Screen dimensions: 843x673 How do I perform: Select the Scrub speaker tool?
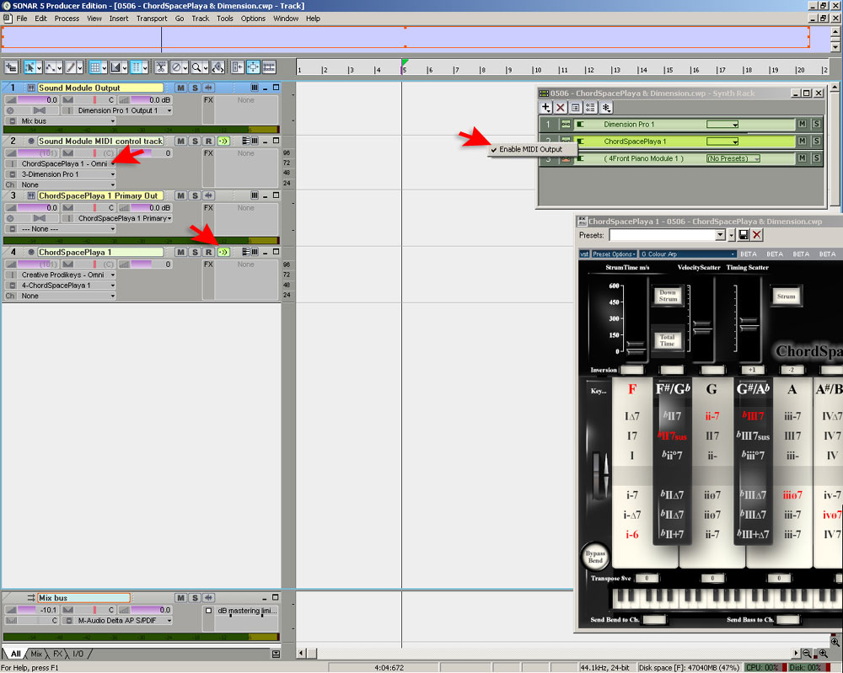point(217,67)
